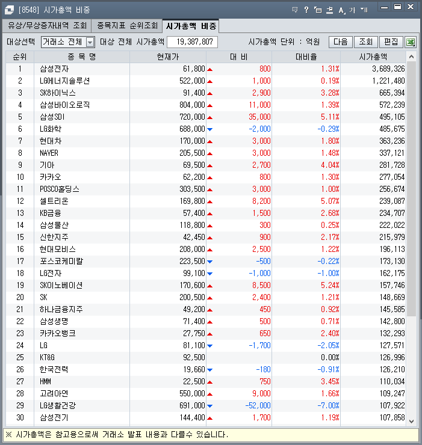Select the POSCO홀딩스 row

coord(206,189)
